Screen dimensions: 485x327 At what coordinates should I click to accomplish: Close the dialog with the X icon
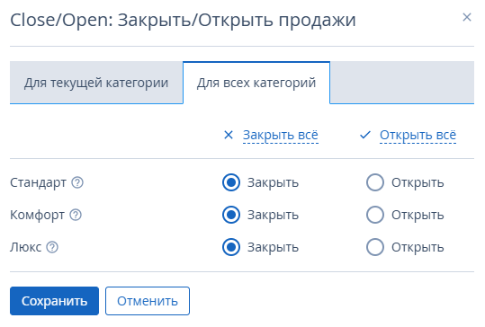click(467, 17)
